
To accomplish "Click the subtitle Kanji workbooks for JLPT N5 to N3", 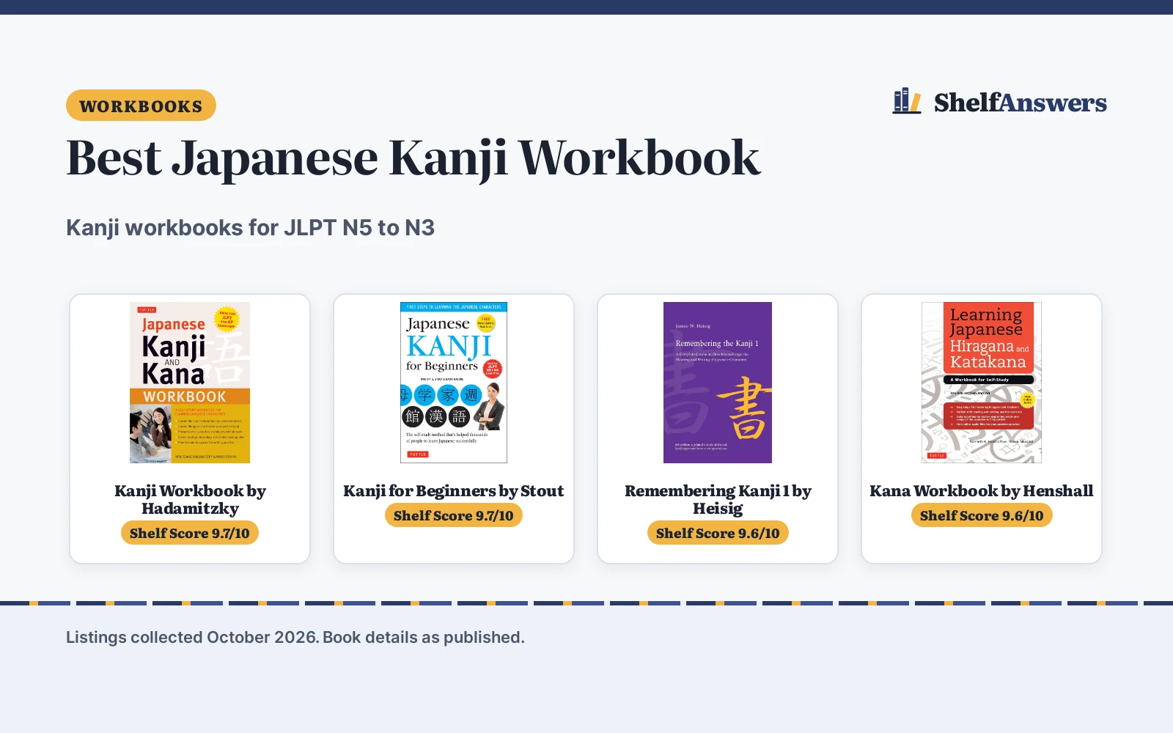I will [250, 228].
